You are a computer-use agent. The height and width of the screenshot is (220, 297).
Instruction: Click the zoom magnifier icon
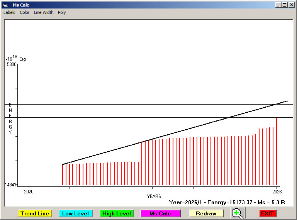238,213
